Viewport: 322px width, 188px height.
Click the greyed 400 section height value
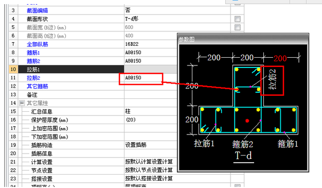pos(129,36)
